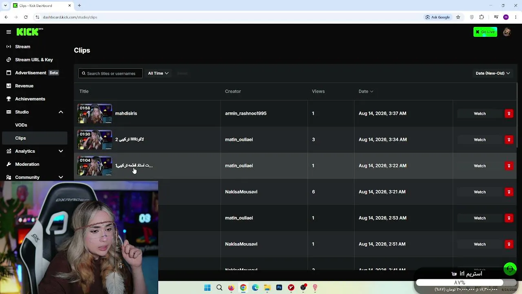The height and width of the screenshot is (294, 522).
Task: Open Stream URL & Key settings
Action: (x=35, y=60)
